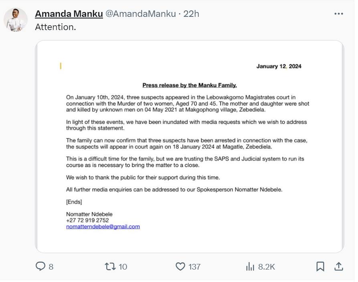Like the tweet with the heart icon
The image size is (358, 282).
[x=181, y=266]
